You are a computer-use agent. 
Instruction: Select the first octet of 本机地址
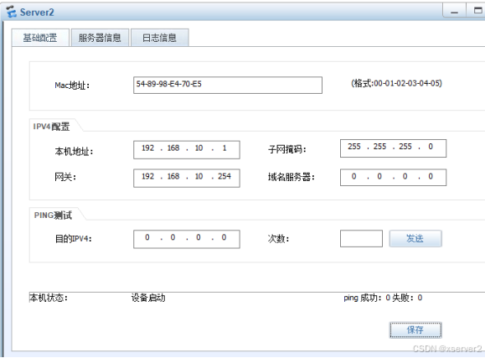(x=148, y=148)
